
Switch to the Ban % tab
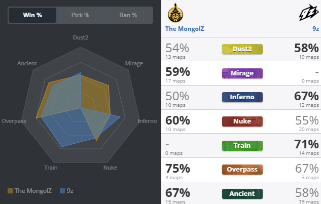[x=128, y=15]
